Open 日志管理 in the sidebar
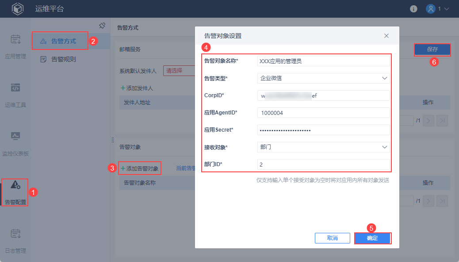Viewport: 459px width, 262px height. click(x=15, y=241)
